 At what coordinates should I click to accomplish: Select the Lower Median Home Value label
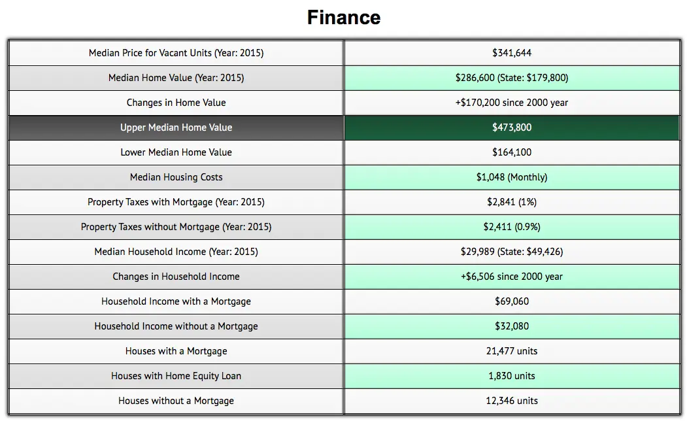pyautogui.click(x=176, y=152)
